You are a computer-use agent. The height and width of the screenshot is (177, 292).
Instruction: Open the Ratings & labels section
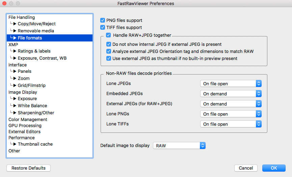(34, 51)
